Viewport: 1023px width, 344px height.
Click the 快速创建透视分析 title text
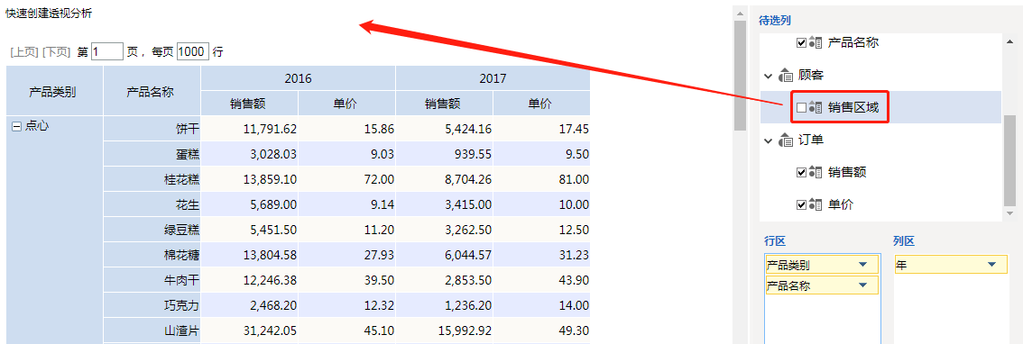coord(49,13)
